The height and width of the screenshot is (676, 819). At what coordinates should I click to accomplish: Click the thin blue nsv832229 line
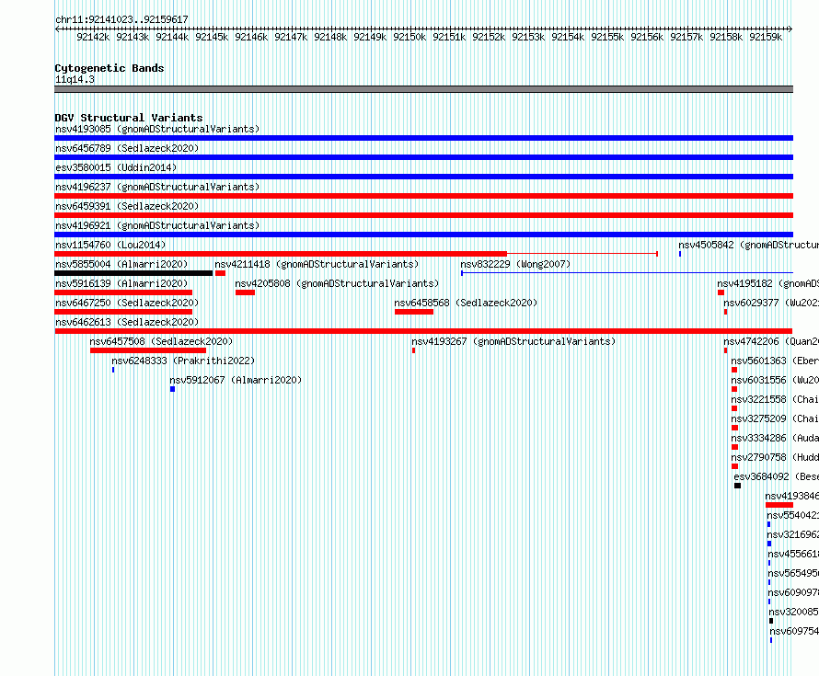(x=628, y=273)
